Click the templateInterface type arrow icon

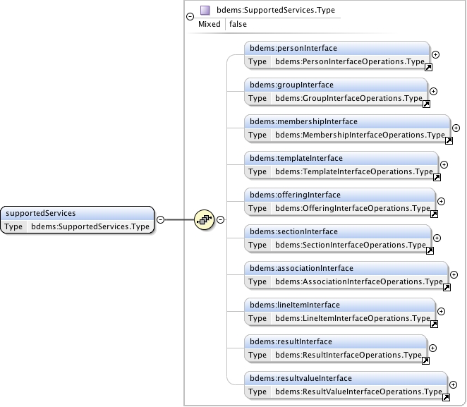437,178
